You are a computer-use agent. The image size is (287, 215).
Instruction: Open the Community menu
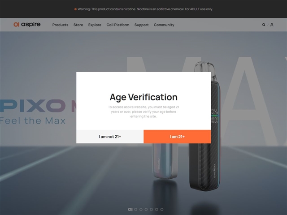point(164,25)
